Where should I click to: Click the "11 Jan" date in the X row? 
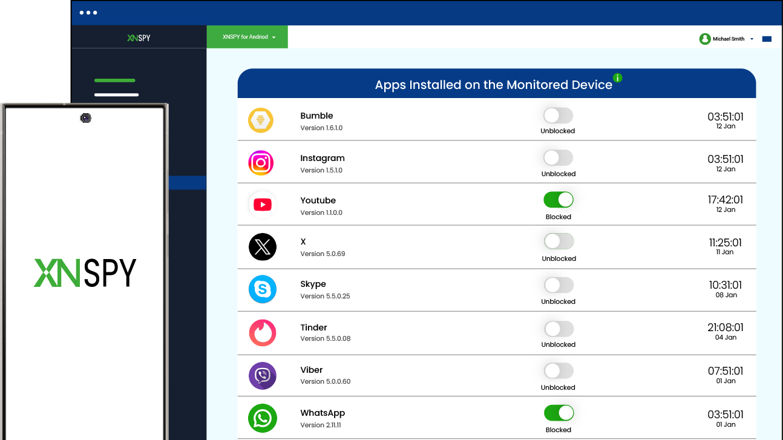pyautogui.click(x=725, y=252)
